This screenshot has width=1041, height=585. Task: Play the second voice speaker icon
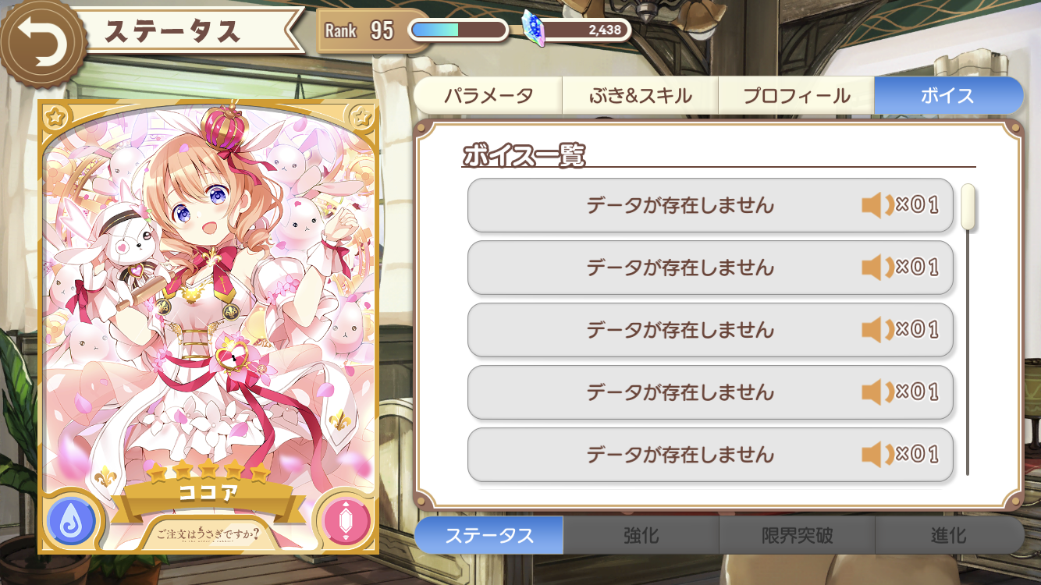point(877,268)
